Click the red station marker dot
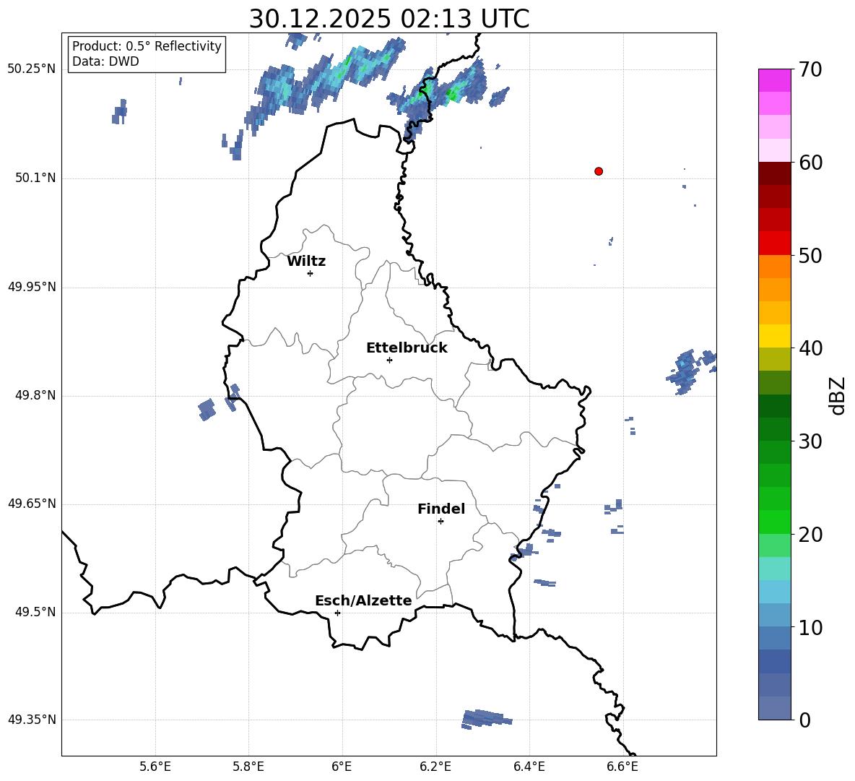The width and height of the screenshot is (855, 781). (599, 171)
